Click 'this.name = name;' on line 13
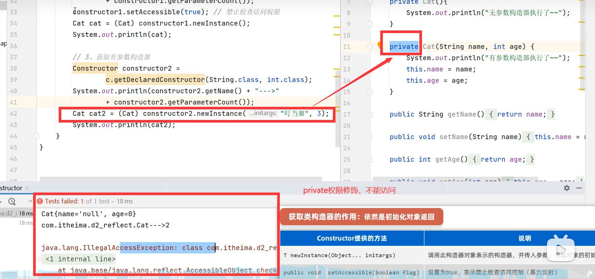The width and height of the screenshot is (595, 279). click(x=441, y=69)
